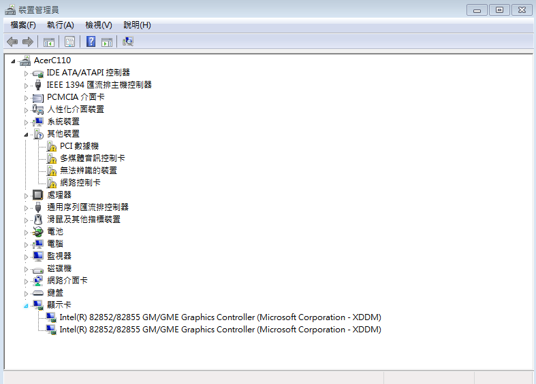536x384 pixels.
Task: Click the 無法辨識的裝置 warning icon
Action: pos(52,171)
